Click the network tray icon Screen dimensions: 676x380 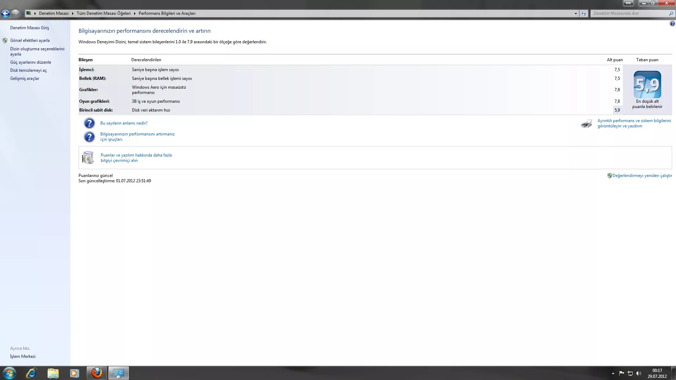click(630, 373)
